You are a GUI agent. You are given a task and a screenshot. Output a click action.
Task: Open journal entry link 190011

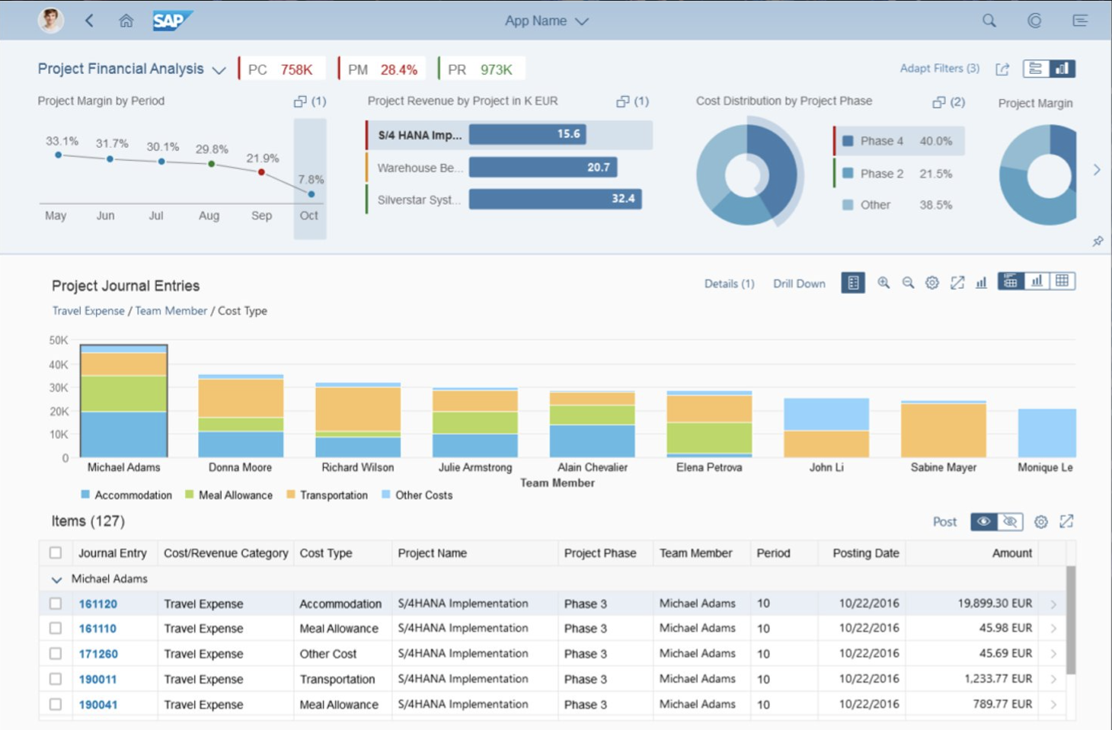tap(97, 680)
